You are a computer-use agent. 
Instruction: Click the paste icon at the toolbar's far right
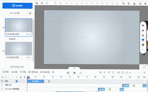[x=145, y=4]
